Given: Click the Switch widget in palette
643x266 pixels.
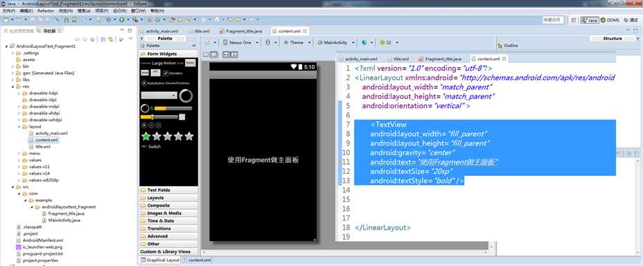Looking at the screenshot, I should click(151, 146).
